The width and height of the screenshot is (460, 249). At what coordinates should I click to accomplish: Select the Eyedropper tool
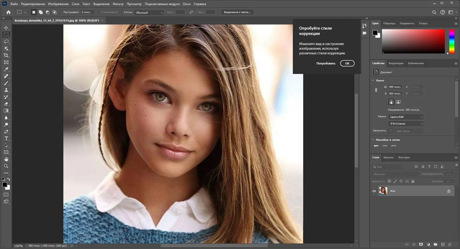click(x=6, y=69)
